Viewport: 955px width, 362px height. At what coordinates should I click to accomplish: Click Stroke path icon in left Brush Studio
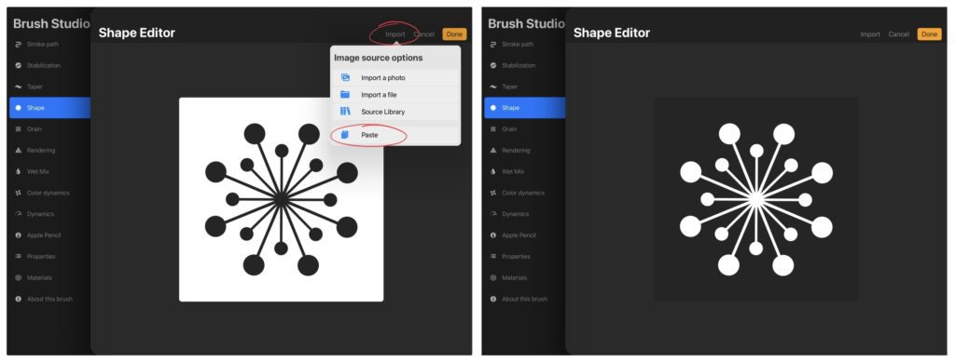[19, 45]
